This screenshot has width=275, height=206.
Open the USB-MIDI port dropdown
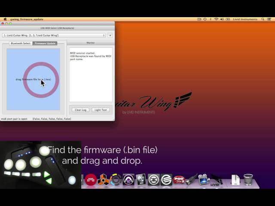coord(54,35)
